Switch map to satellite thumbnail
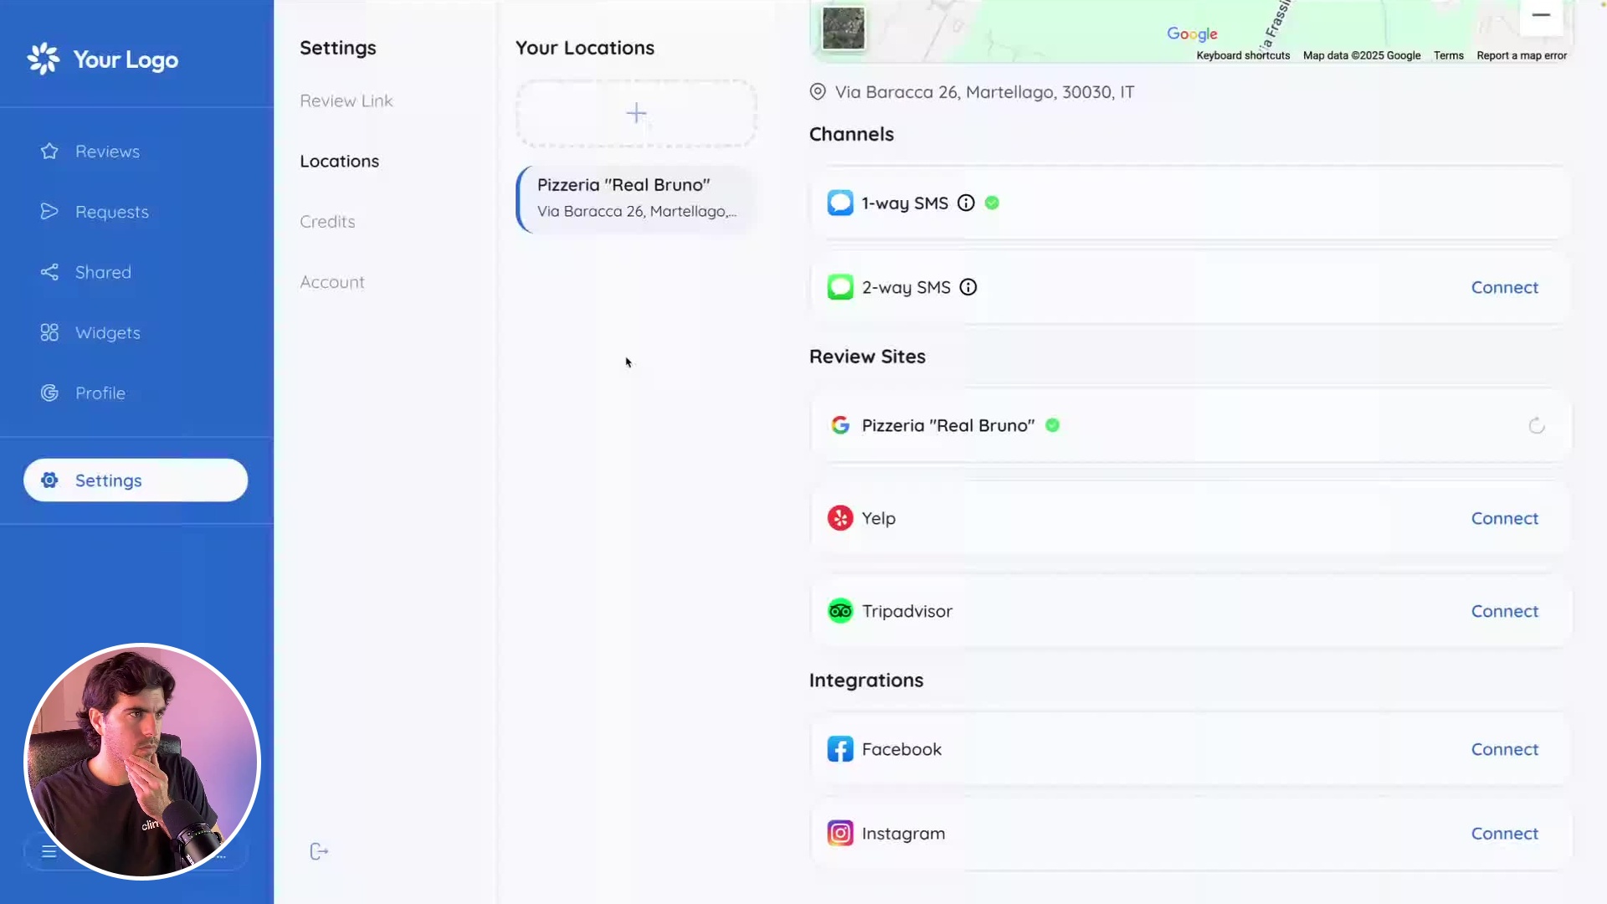1607x904 pixels. point(843,28)
